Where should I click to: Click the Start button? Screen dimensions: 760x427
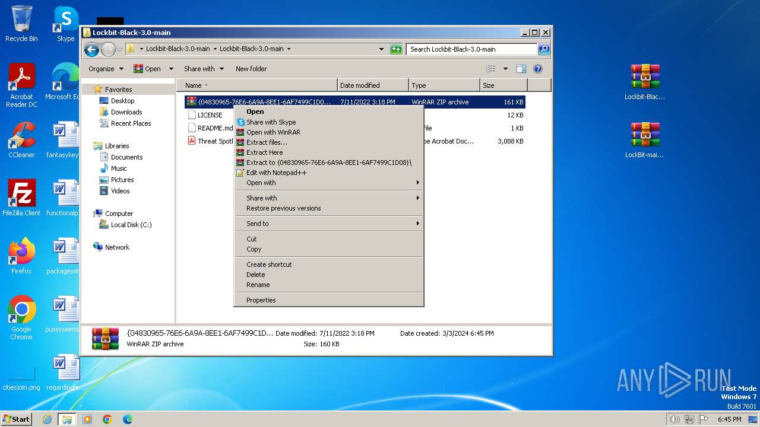[x=17, y=419]
